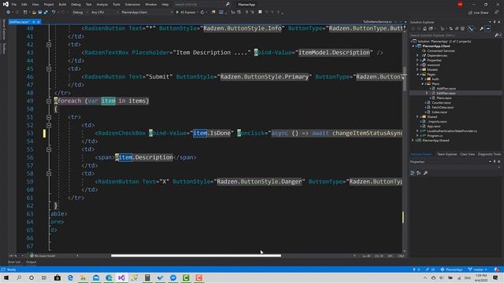This screenshot has width=504, height=283.
Task: Open the PlannerApp.Client startup project dropdown
Action: point(147,13)
